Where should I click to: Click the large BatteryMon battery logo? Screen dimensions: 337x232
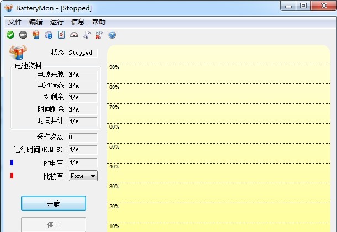coord(18,52)
